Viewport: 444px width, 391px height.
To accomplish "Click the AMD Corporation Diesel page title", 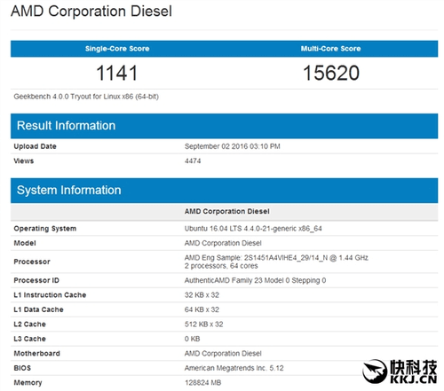I will coord(91,12).
